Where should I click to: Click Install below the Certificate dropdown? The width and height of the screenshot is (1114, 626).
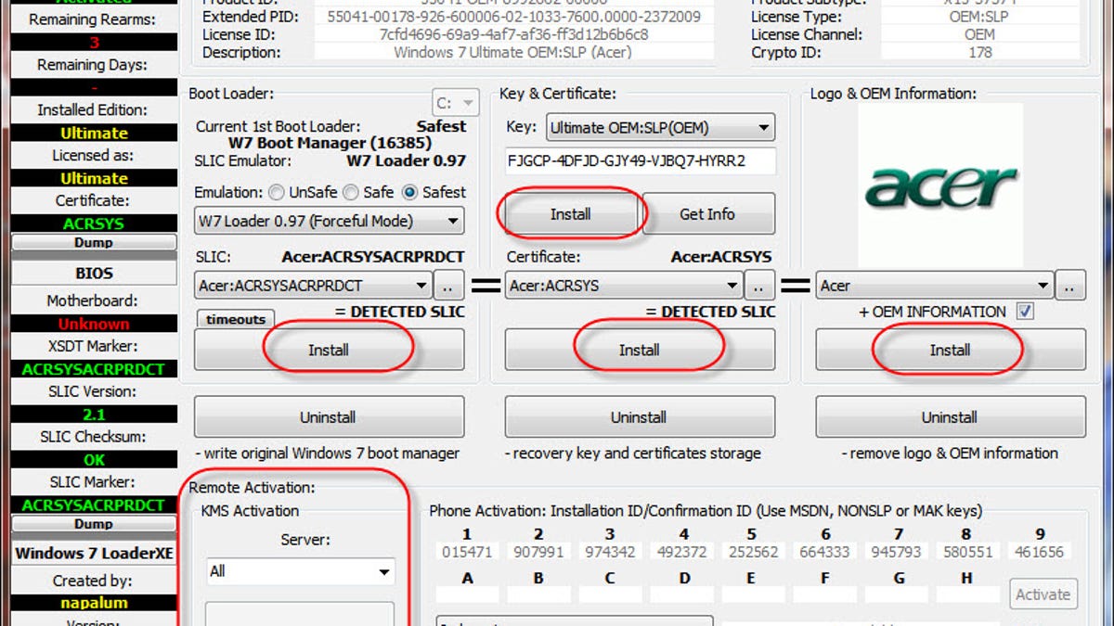point(640,350)
